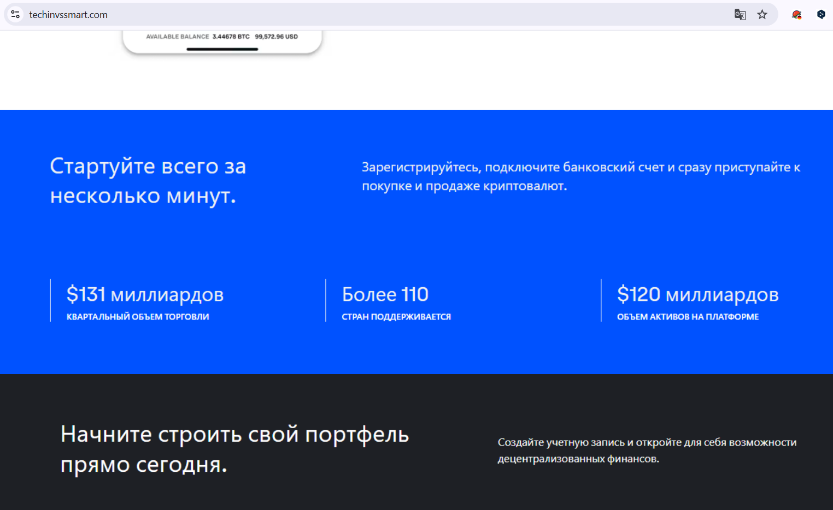Screen dimensions: 833x510
Task: Click the 'Создайте учетную запись' paragraph
Action: point(647,450)
